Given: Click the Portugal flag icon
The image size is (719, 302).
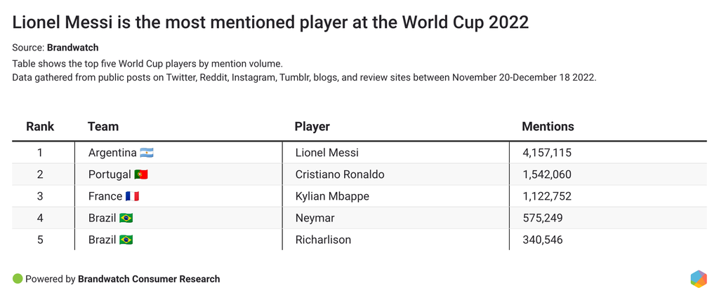Looking at the screenshot, I should coord(140,174).
